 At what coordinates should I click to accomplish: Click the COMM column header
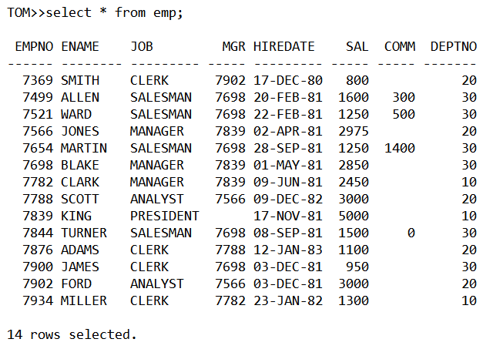click(400, 46)
